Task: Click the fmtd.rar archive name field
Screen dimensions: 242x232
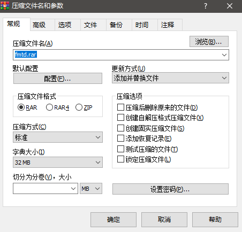Action: click(x=121, y=55)
